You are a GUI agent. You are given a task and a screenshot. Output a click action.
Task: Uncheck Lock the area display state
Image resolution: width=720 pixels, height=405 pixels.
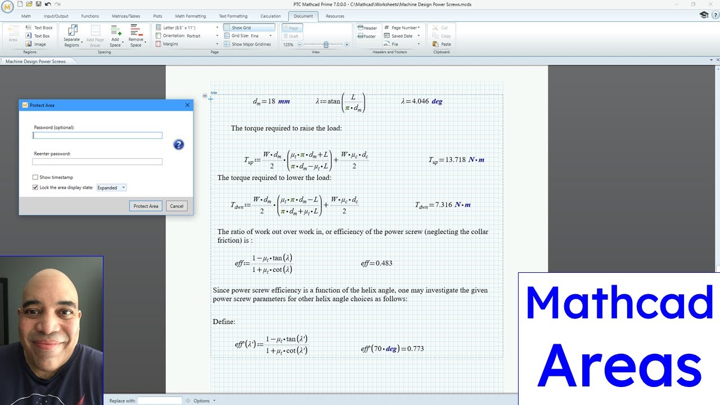35,187
